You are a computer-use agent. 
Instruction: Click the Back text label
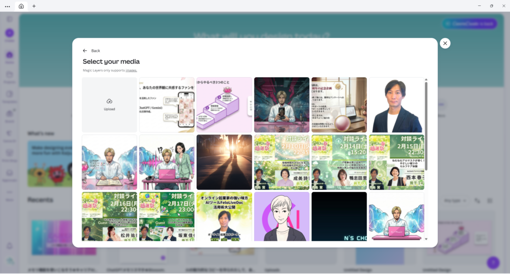pos(96,51)
